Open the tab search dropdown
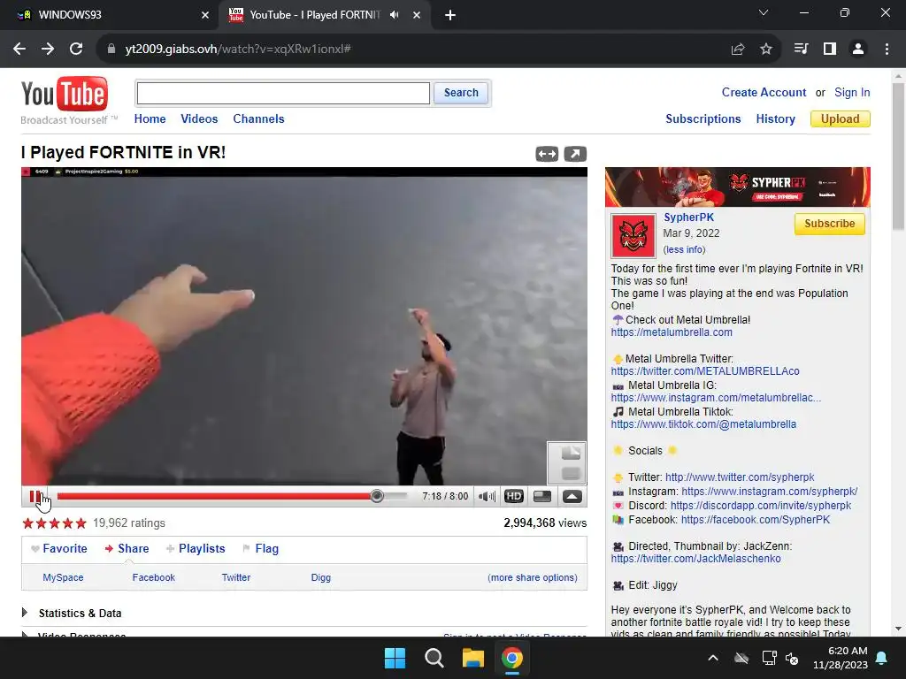 point(764,12)
